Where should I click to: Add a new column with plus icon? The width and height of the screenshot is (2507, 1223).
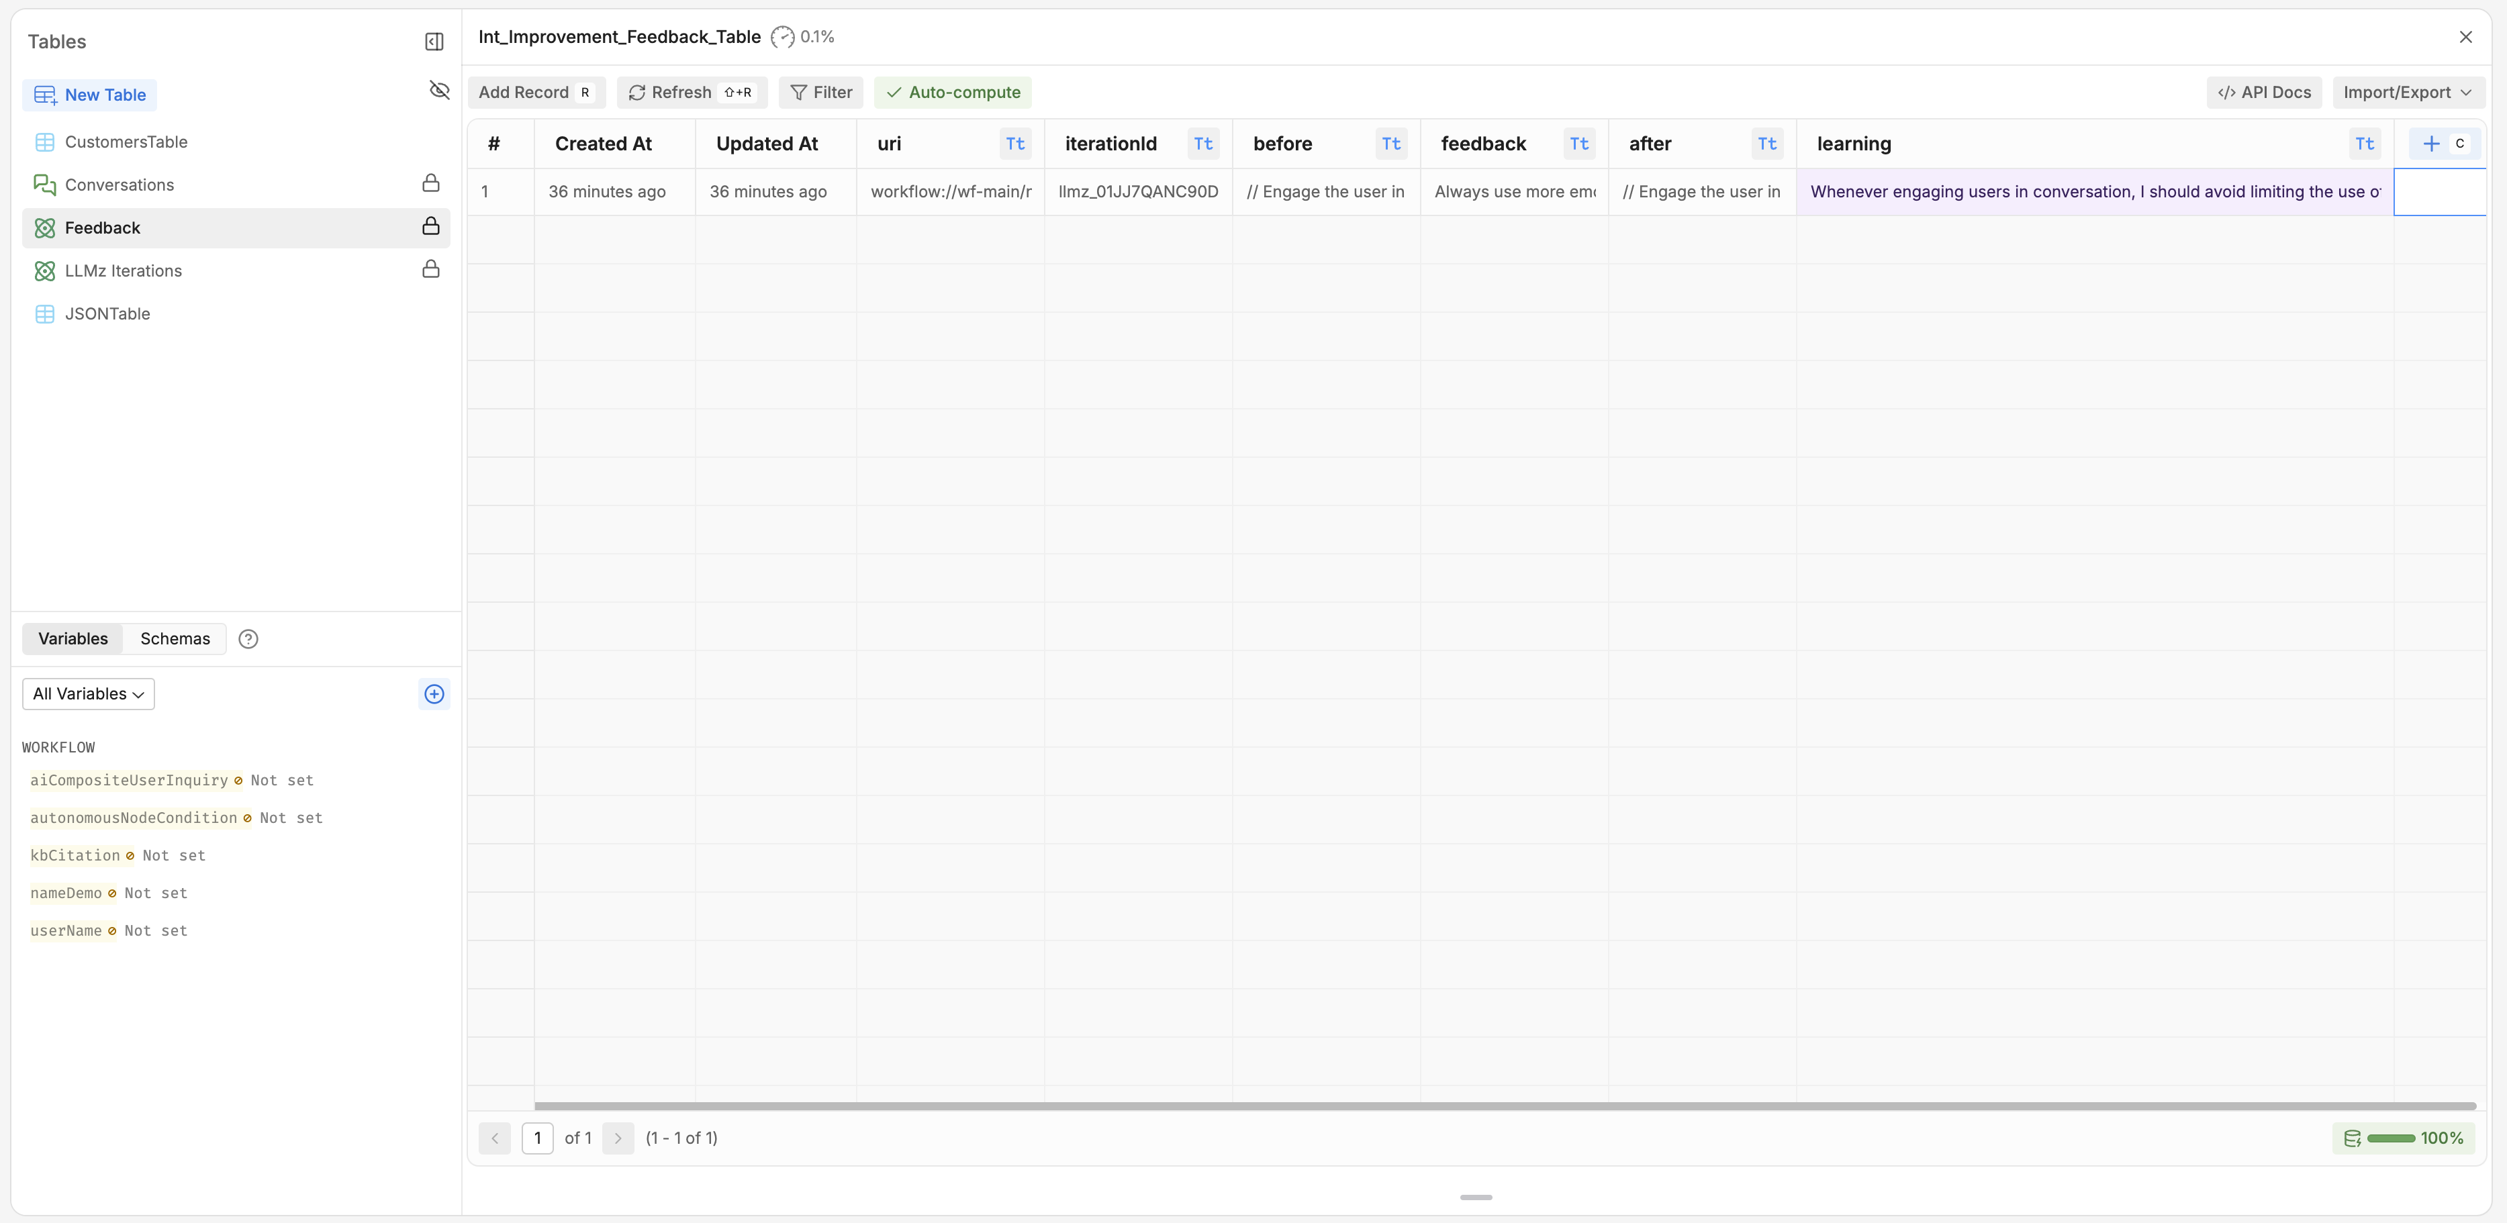2431,144
